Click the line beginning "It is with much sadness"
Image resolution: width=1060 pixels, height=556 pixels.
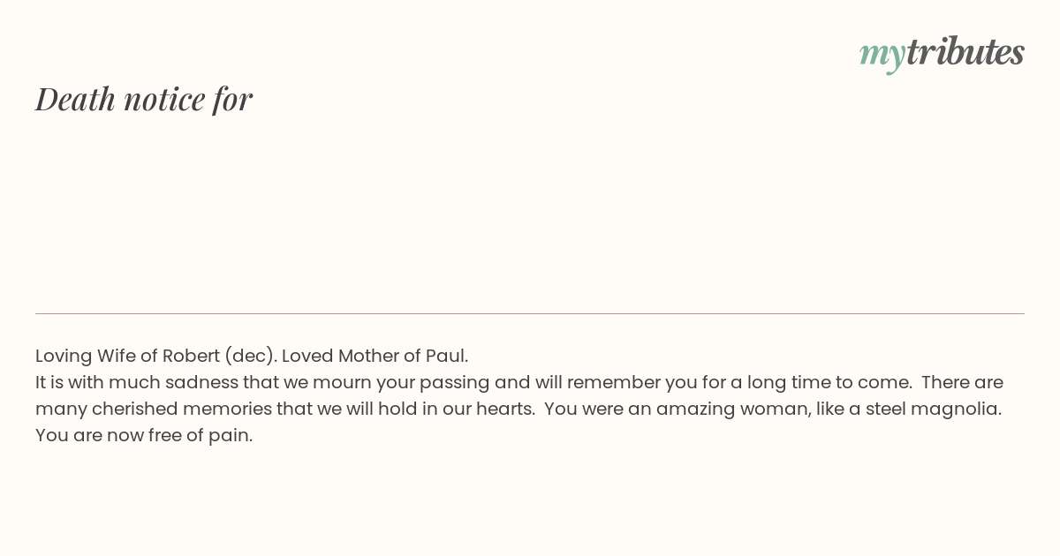coord(519,382)
